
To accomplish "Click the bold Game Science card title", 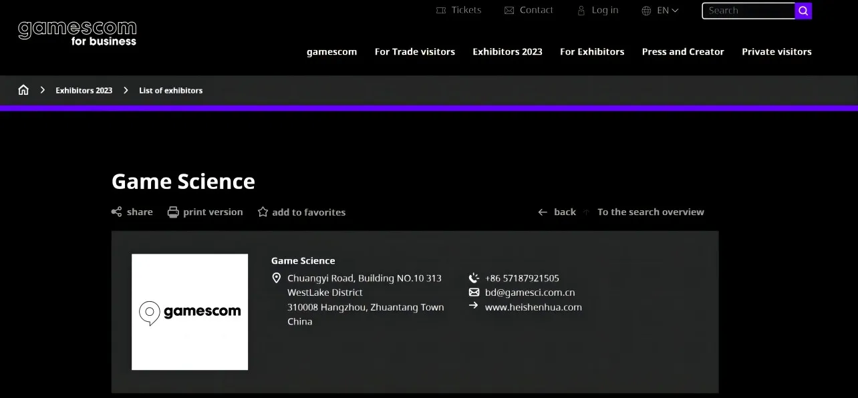I will coord(303,260).
